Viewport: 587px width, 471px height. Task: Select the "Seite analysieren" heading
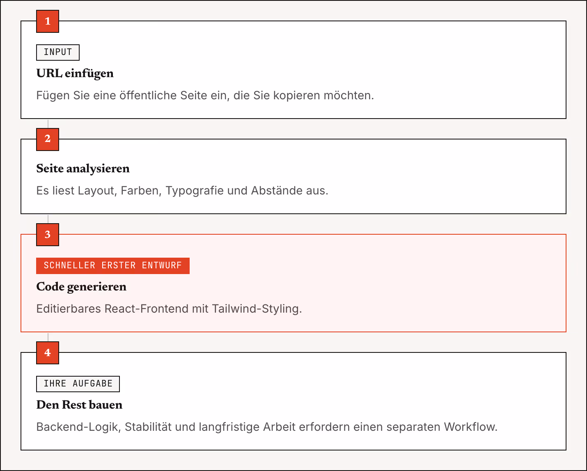coord(83,169)
